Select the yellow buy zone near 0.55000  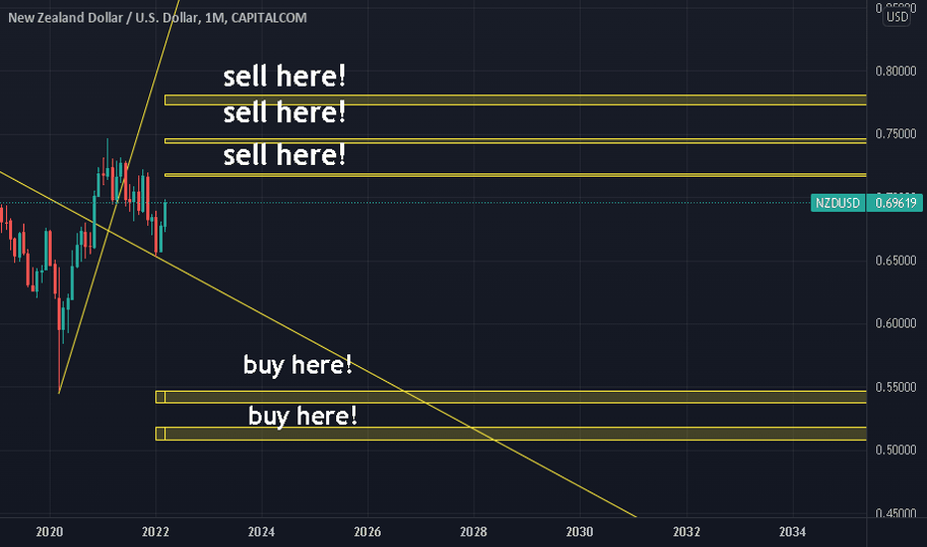tap(511, 397)
